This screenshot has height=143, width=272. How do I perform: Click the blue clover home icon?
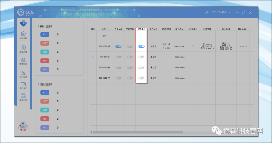click(23, 23)
